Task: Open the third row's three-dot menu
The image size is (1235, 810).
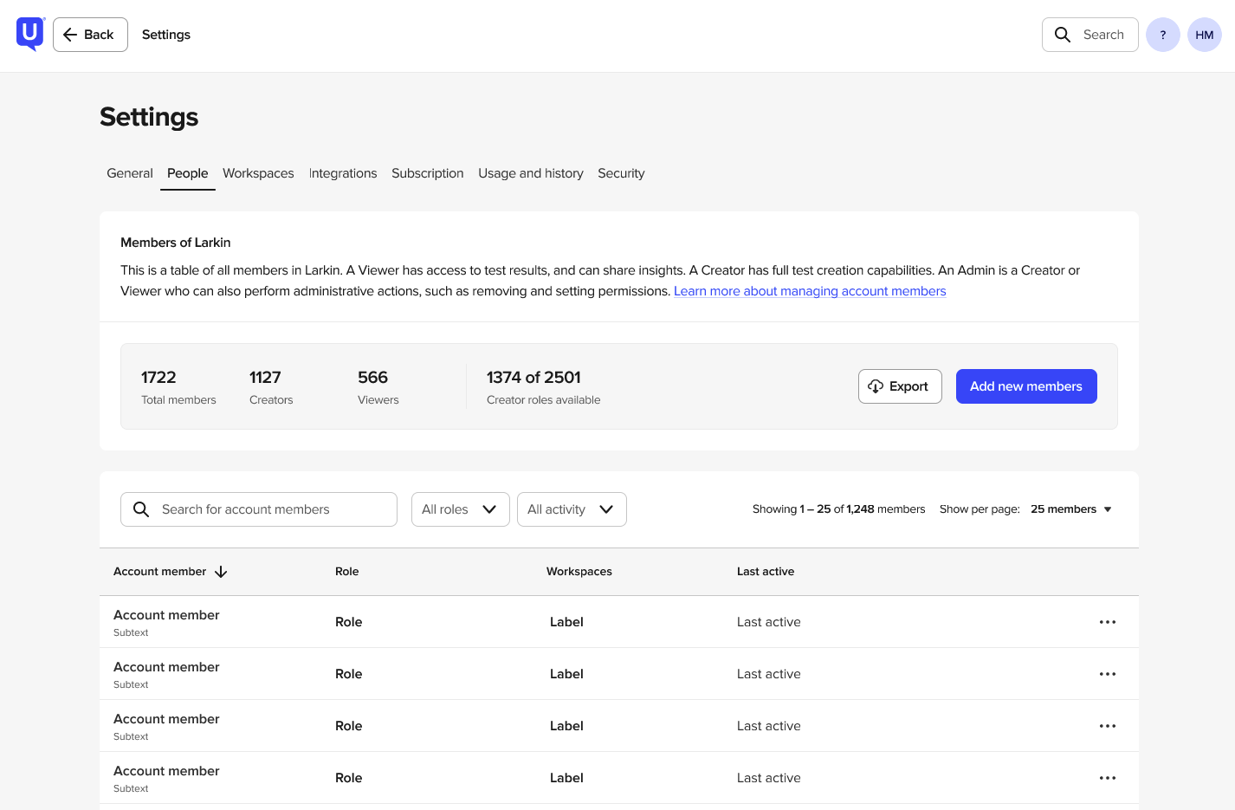Action: coord(1107,726)
